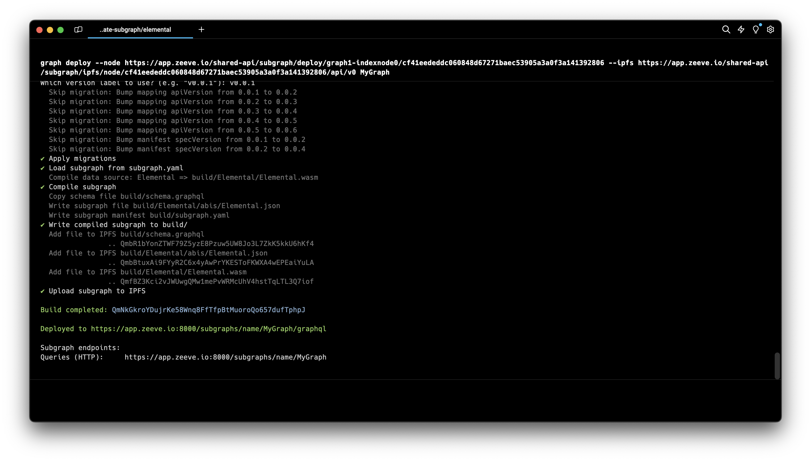Click migration line 'specVersion from 0.0.2 to 0.0.4'
Image resolution: width=811 pixels, height=461 pixels.
click(177, 149)
